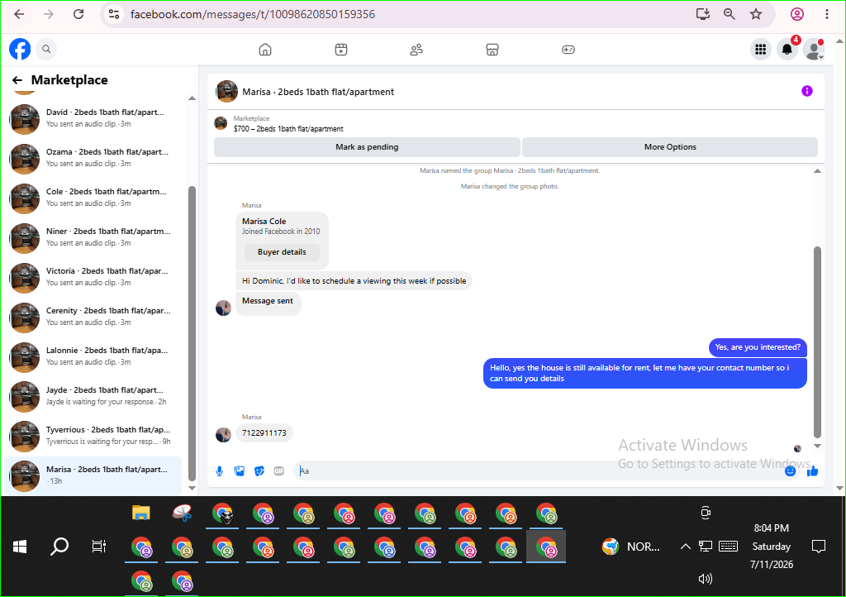Click Marisa's viewing request message

click(x=354, y=280)
